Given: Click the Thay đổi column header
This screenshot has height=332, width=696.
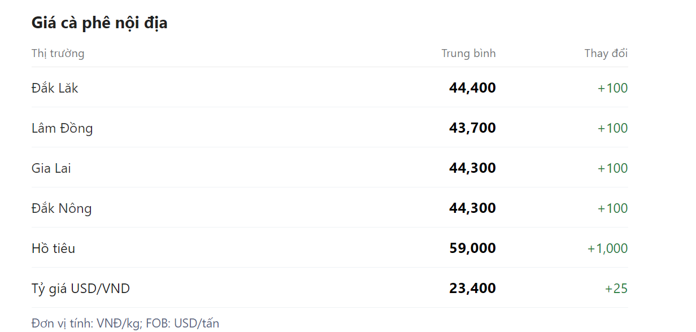Looking at the screenshot, I should click(606, 54).
